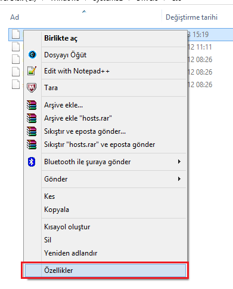233x289 pixels.
Task: Click the sort arrow above Ad column
Action: [x=84, y=11]
